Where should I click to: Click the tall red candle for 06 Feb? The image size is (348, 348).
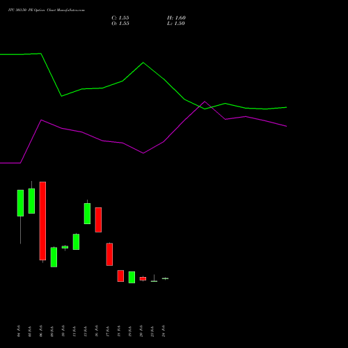point(42,221)
